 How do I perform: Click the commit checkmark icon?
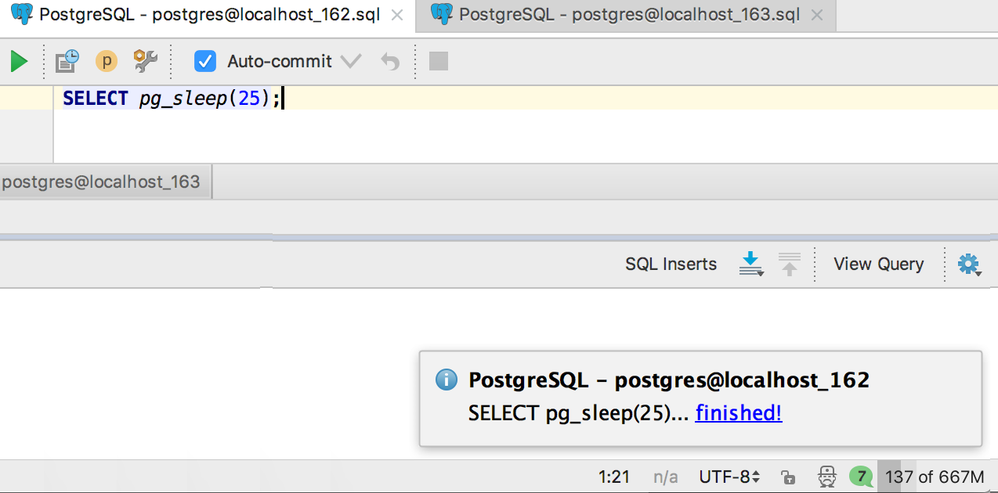pos(350,61)
